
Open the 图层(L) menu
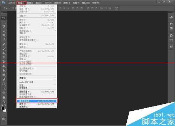click(x=39, y=2)
